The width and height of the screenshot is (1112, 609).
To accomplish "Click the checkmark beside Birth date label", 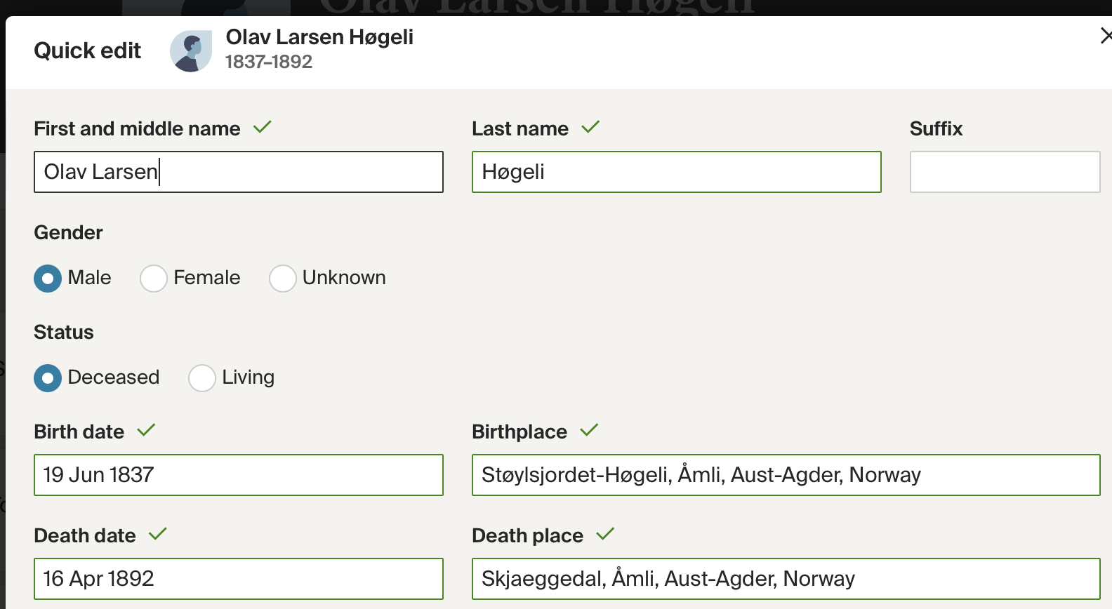I will pyautogui.click(x=146, y=430).
